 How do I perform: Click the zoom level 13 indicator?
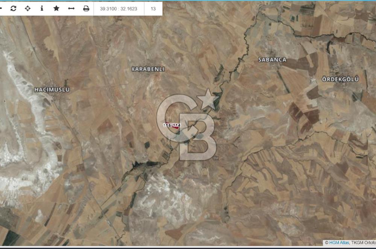(x=153, y=9)
